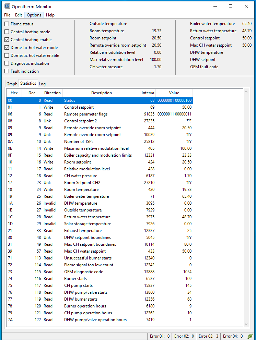This screenshot has height=340, width=256.
Task: Toggle the Central heating mode checkbox
Action: pos(7,32)
